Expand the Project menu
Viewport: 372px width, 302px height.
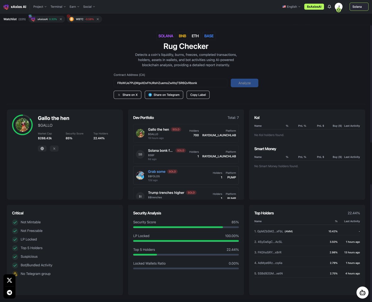pos(40,6)
